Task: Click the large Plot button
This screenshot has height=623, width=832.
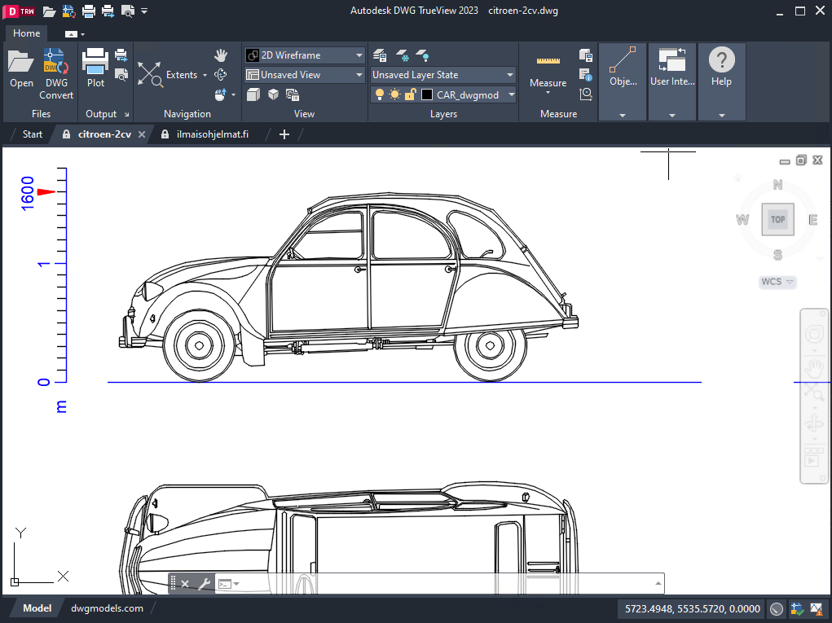Action: 95,68
